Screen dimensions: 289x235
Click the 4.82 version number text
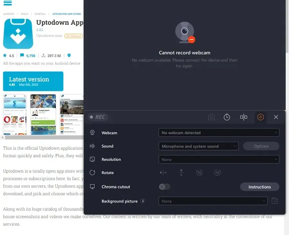click(x=40, y=30)
